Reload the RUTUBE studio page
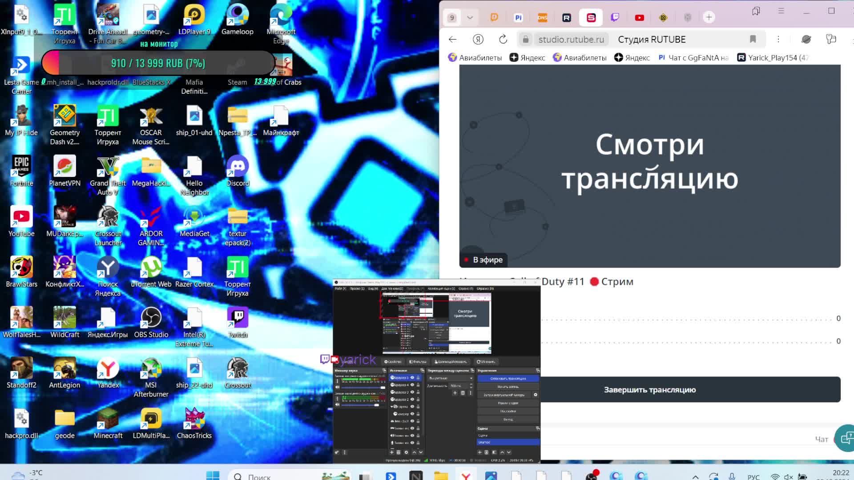 503,39
